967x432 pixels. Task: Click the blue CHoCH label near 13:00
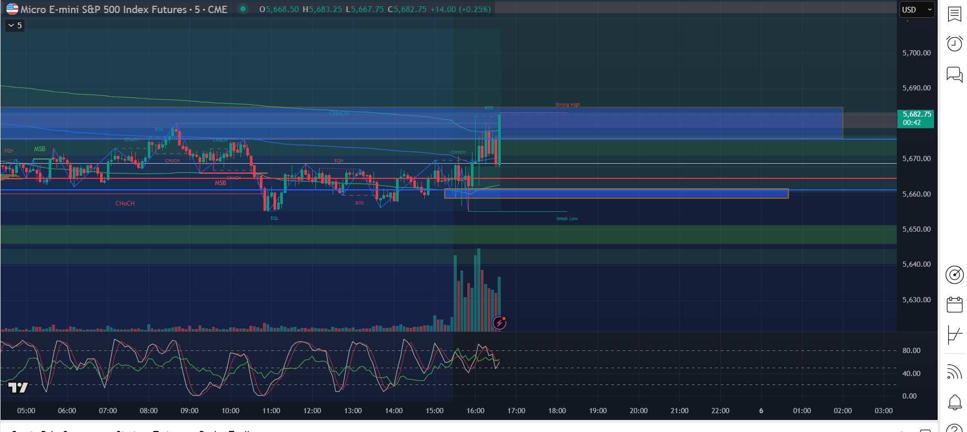[x=338, y=113]
